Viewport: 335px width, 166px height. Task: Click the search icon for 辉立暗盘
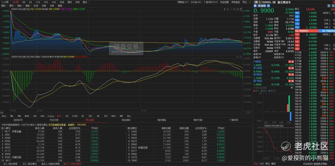289,68
